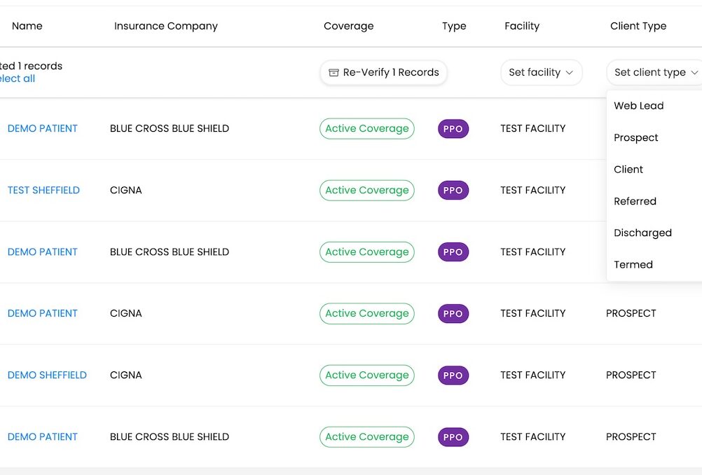
Task: Open the Set facility dropdown
Action: [x=541, y=73]
